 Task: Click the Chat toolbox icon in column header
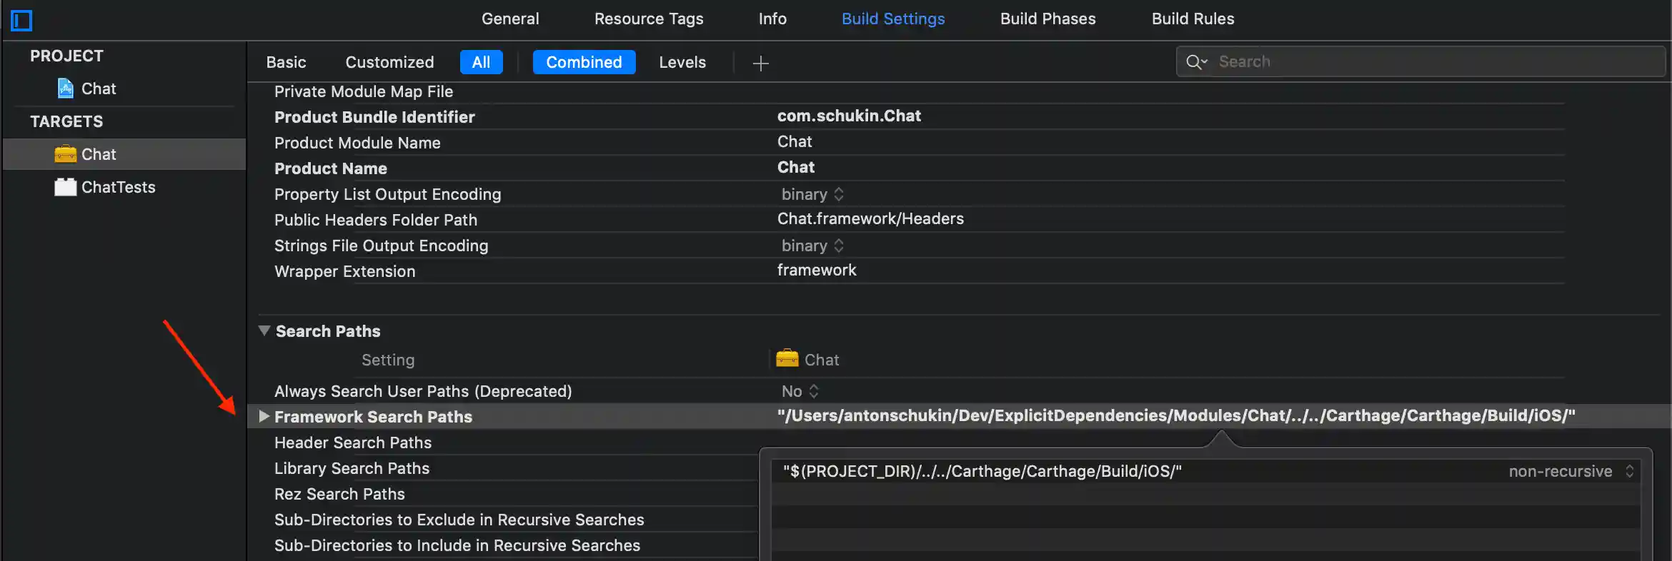(787, 358)
